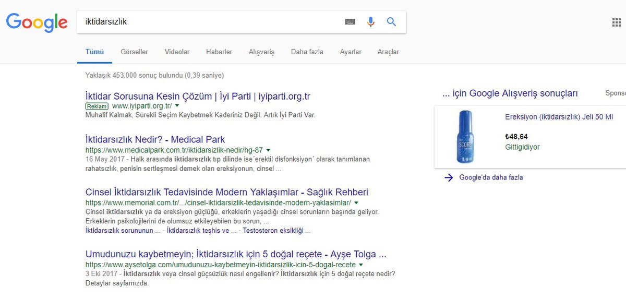Open the İktidarsızlık sorununun sitelink
Screen dimensions: 626x299
coord(123,231)
